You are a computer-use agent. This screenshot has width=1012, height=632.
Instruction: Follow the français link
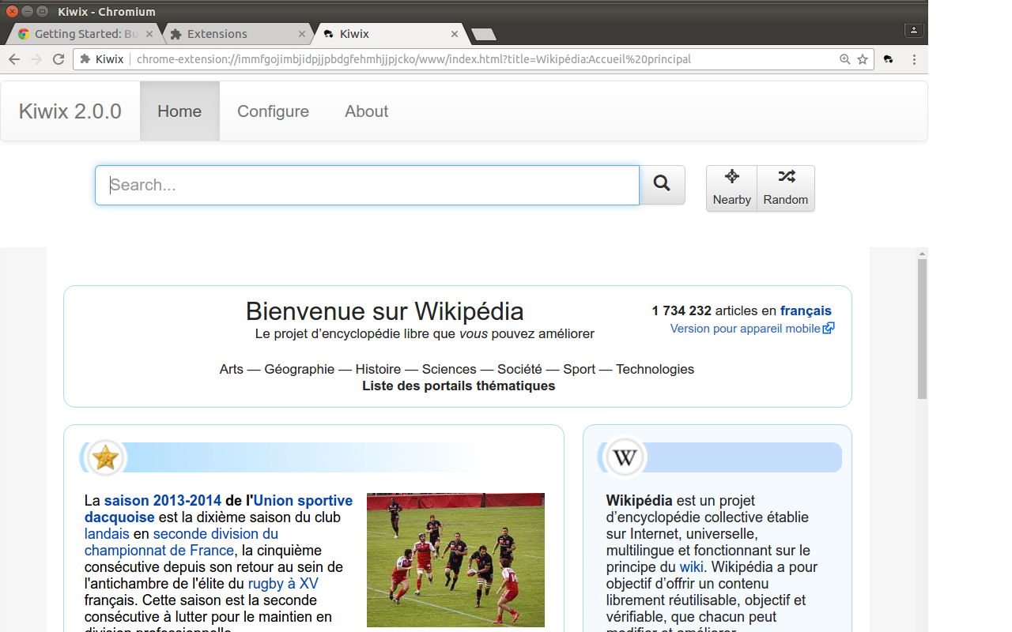[806, 310]
